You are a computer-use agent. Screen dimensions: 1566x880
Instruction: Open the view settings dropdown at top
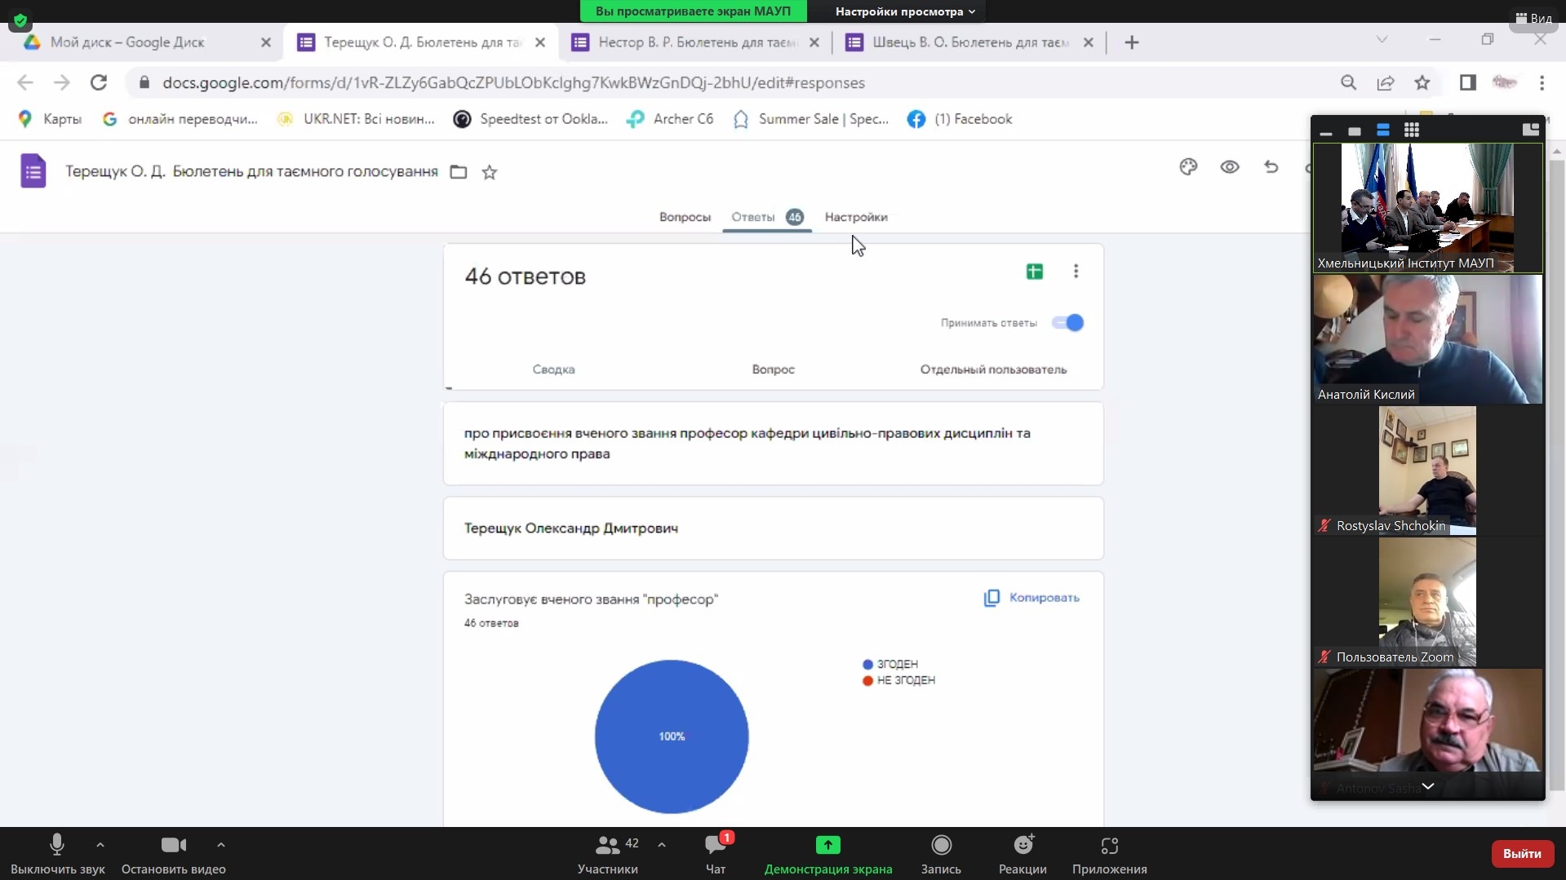coord(904,11)
